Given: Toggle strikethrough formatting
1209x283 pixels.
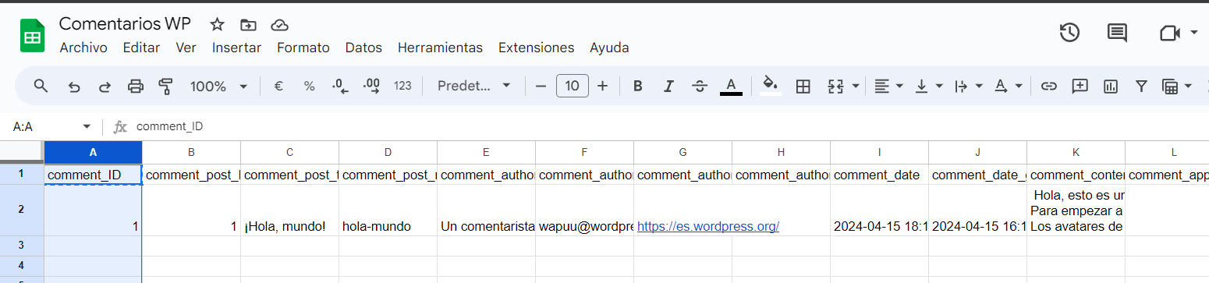Looking at the screenshot, I should point(700,86).
